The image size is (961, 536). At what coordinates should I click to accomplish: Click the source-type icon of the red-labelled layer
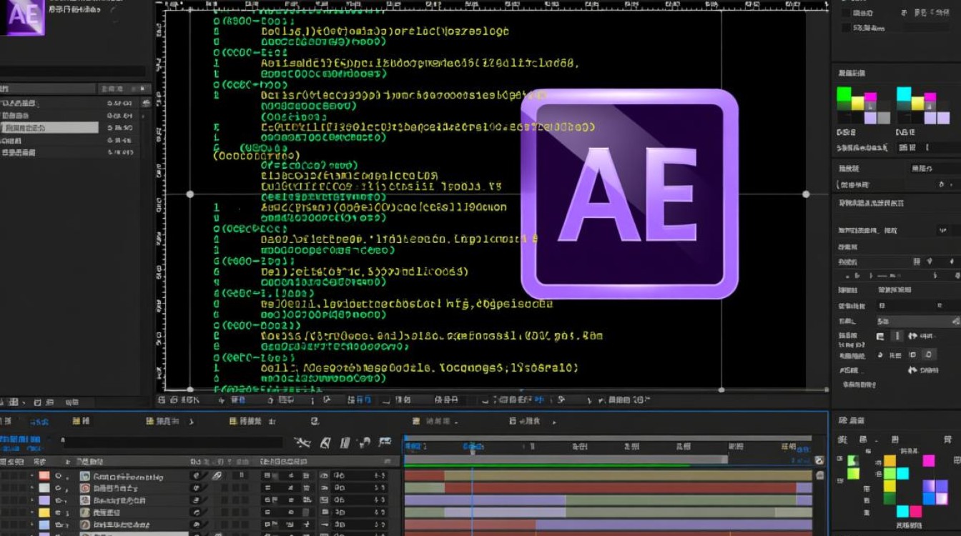84,476
